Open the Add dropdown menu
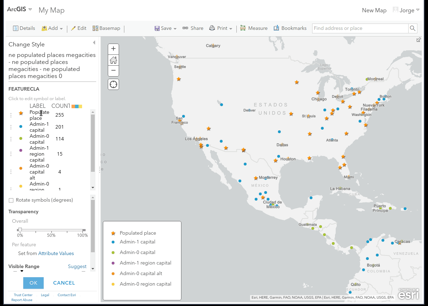 (52, 28)
